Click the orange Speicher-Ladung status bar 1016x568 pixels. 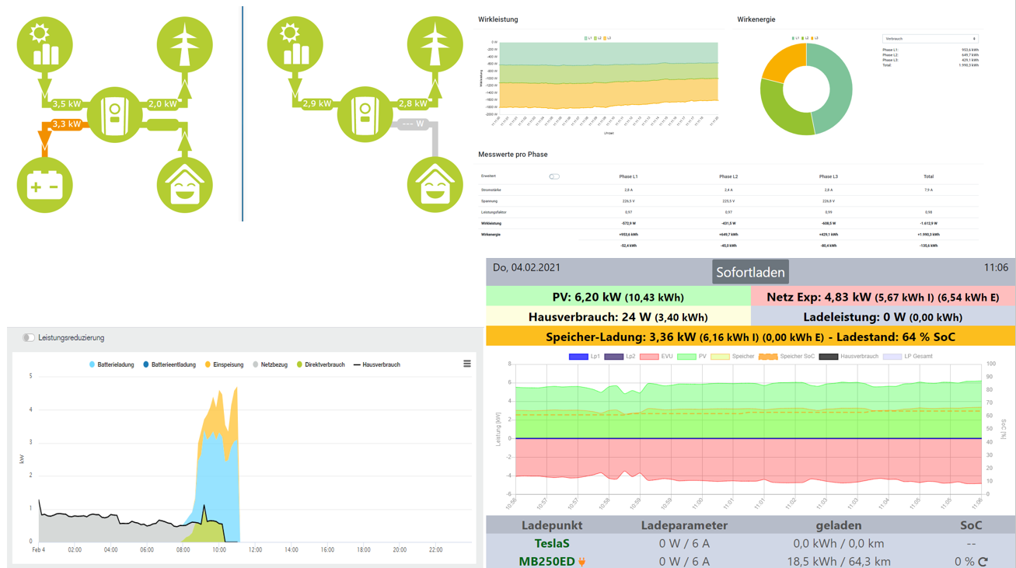(x=750, y=336)
